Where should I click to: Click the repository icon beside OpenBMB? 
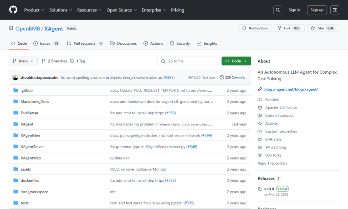11,28
